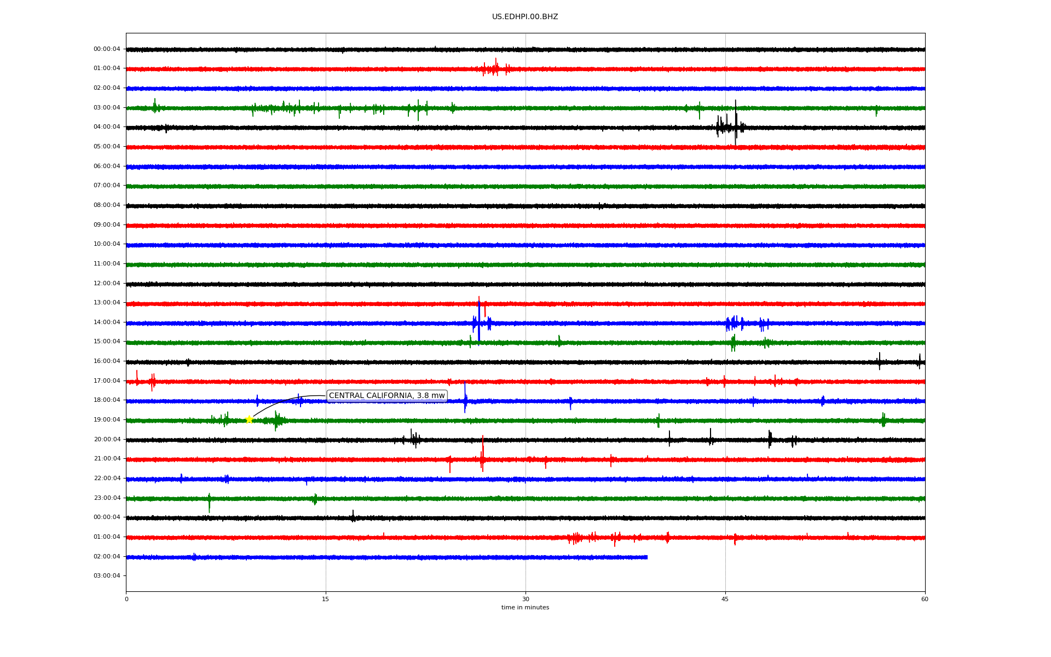Click the 12:00:04 time label
This screenshot has width=1051, height=657.
pos(107,284)
